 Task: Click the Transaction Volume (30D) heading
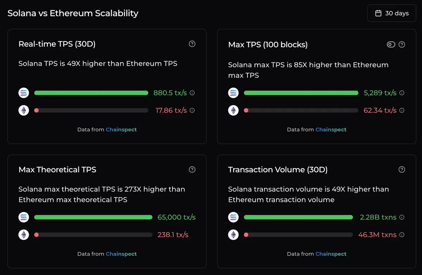278,170
